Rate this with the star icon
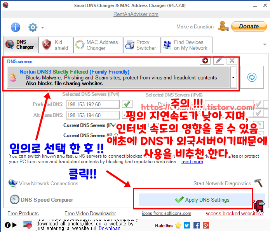Viewport: 270px width, 232px height. click(x=178, y=225)
